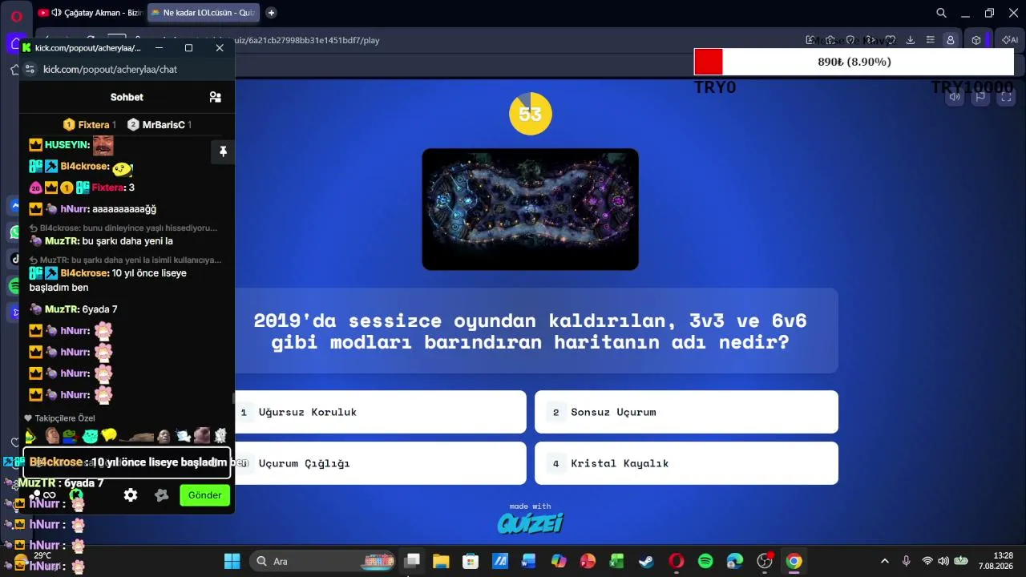
Task: Open the Opera menu logo
Action: coord(16,14)
